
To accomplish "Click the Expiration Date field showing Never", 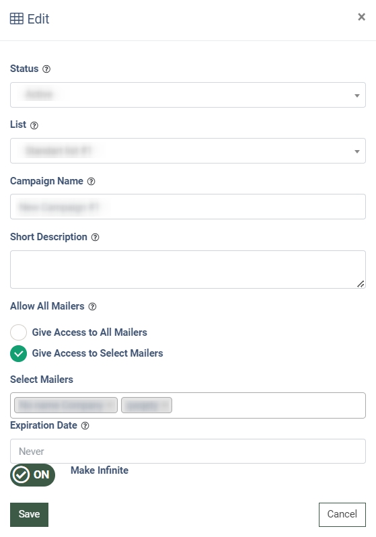I will [188, 452].
